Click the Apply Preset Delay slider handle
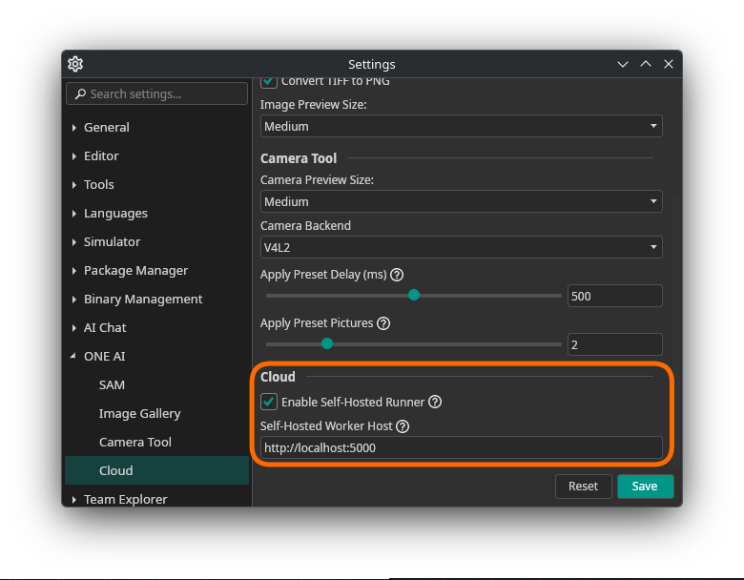744x580 pixels. point(414,295)
